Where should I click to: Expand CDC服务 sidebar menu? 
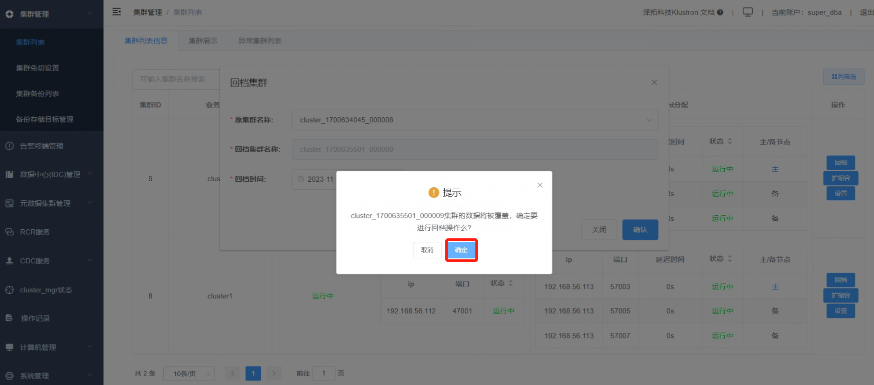52,261
